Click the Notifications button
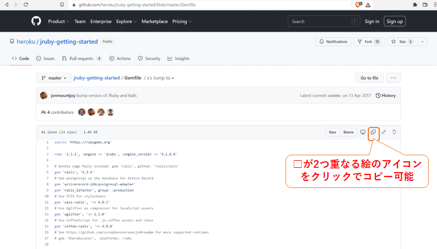This screenshot has width=437, height=249. [333, 41]
